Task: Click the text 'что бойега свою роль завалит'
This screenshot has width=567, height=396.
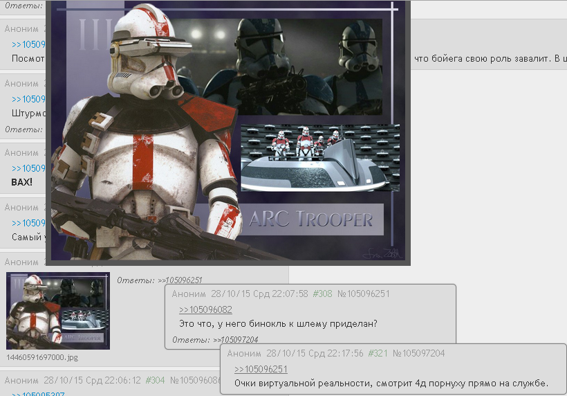Action: (483, 59)
